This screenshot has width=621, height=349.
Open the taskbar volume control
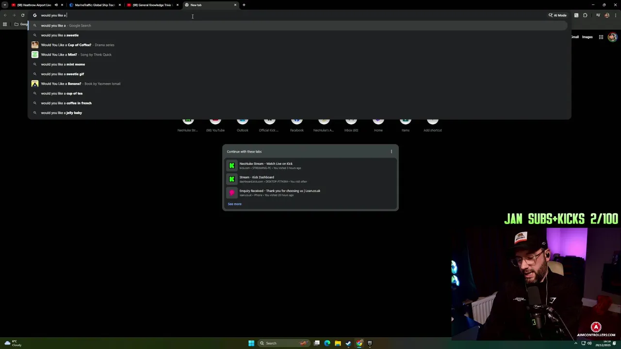click(589, 343)
